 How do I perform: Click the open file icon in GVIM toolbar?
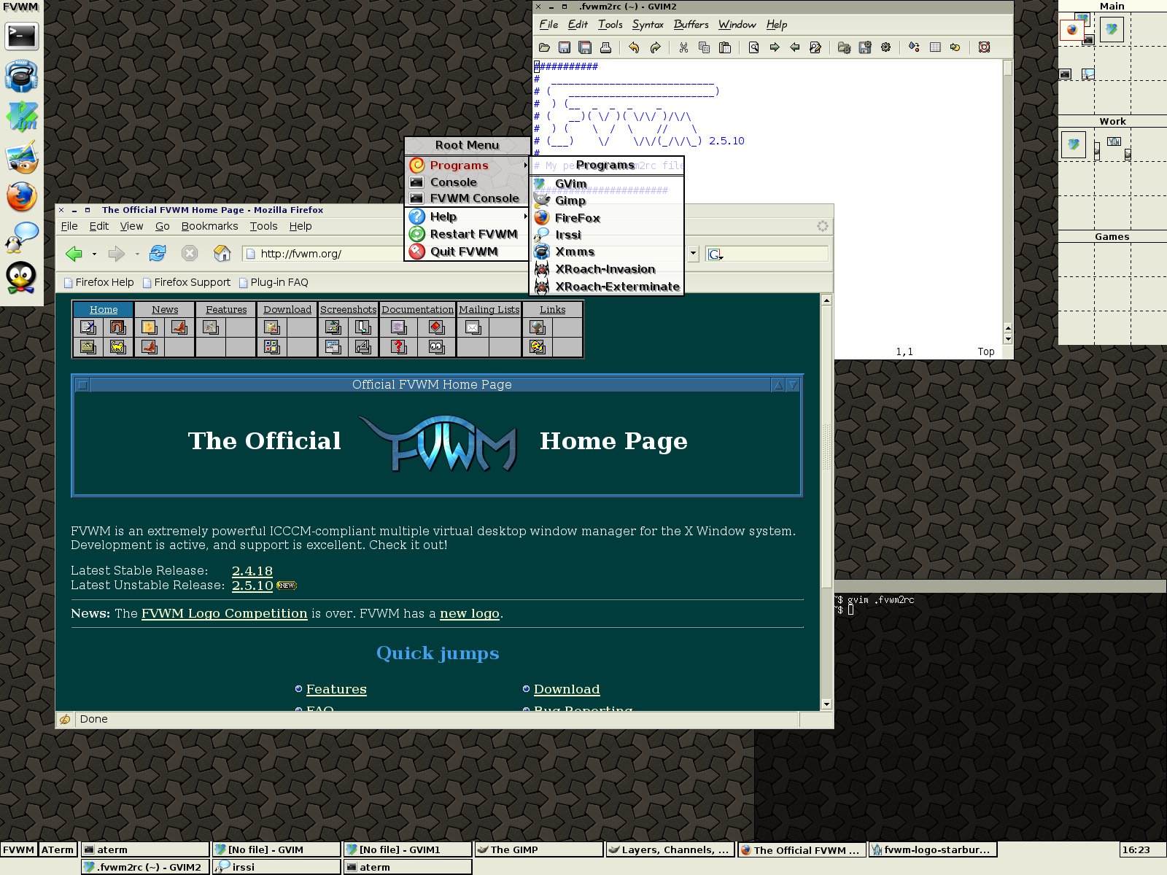pos(544,47)
